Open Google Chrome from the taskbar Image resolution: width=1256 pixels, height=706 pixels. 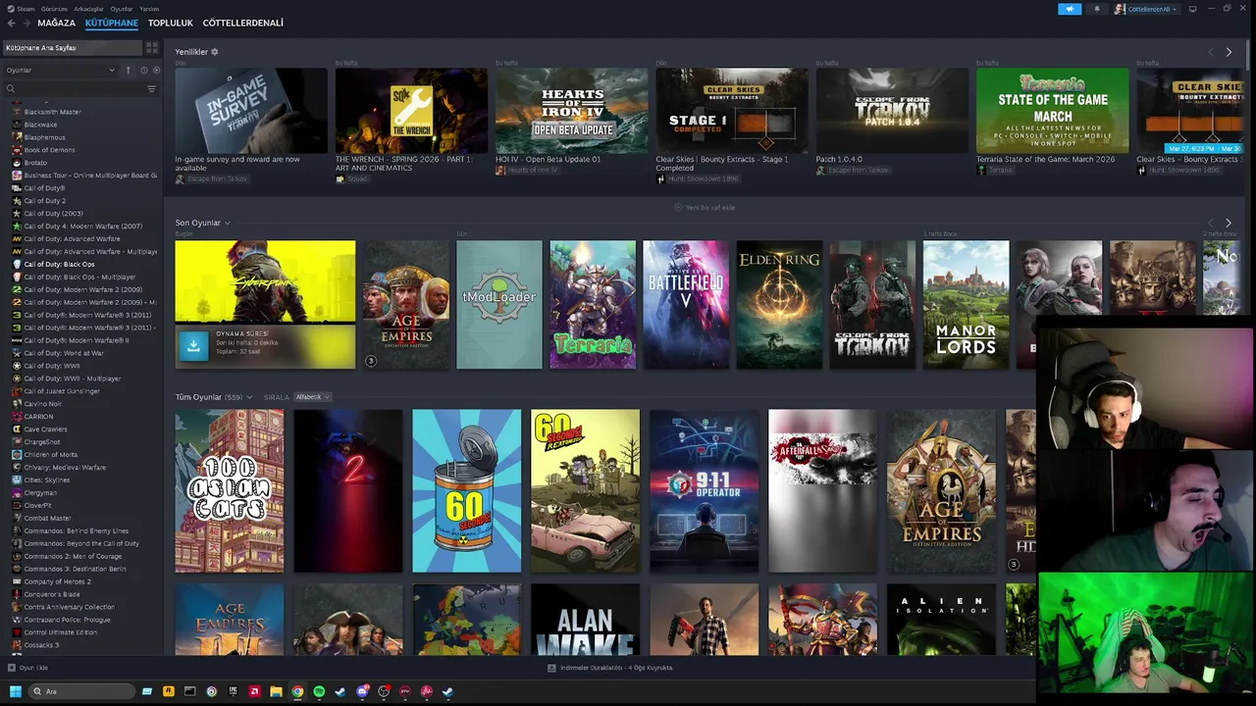[297, 691]
